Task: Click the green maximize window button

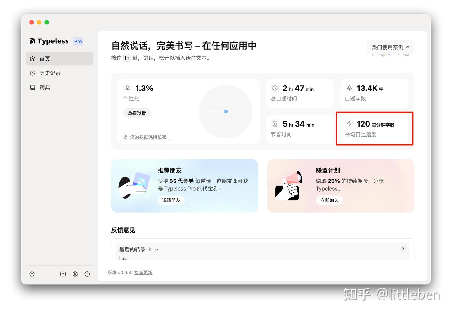Action: (47, 22)
